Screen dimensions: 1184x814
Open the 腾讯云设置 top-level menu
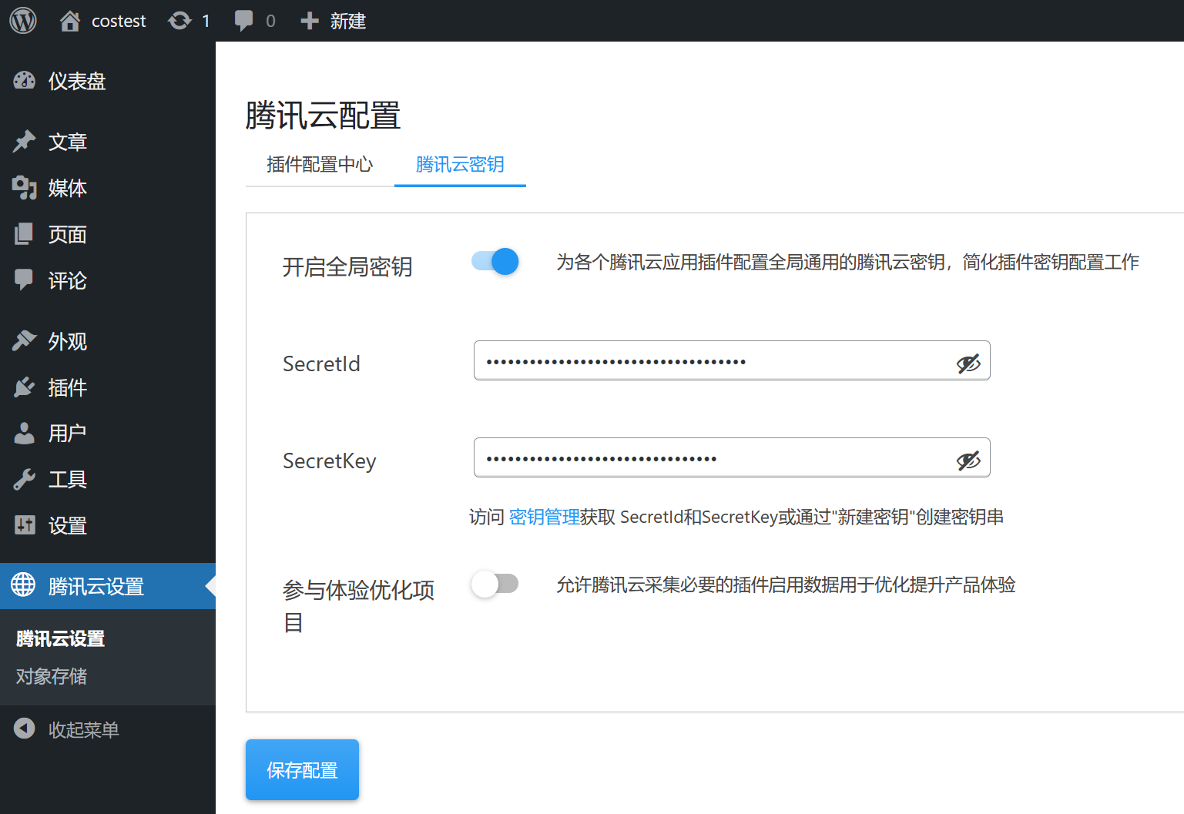pos(108,586)
